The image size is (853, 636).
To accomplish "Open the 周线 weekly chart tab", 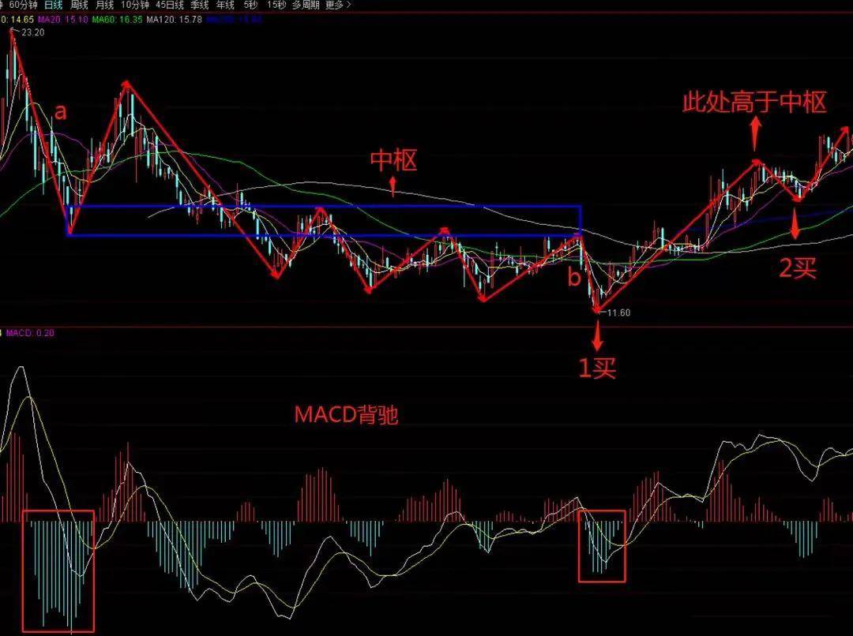I will pyautogui.click(x=79, y=5).
